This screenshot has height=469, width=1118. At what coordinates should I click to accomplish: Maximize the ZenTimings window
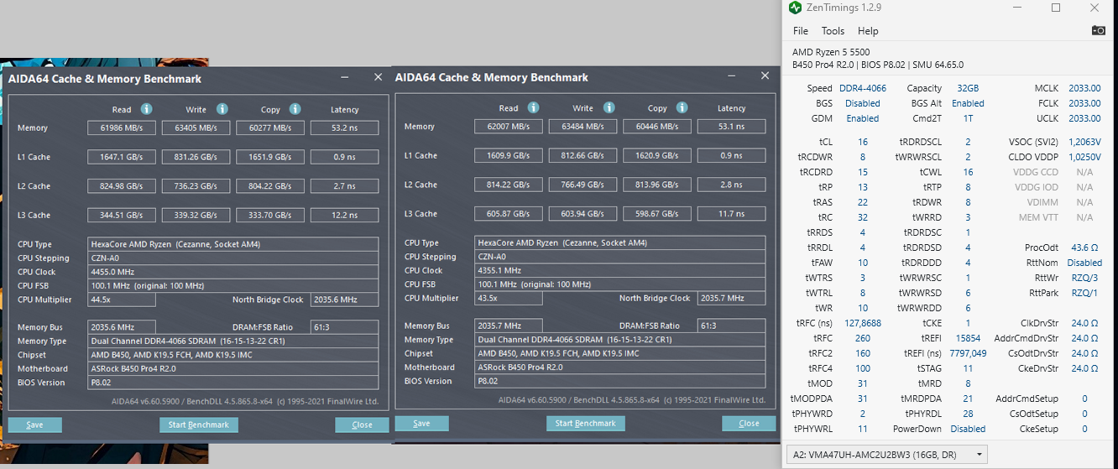point(1056,8)
